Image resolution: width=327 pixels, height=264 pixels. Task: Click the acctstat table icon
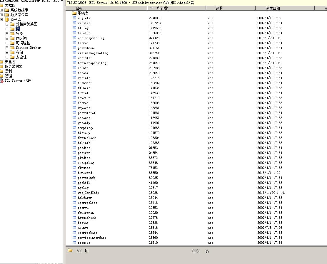74,58
